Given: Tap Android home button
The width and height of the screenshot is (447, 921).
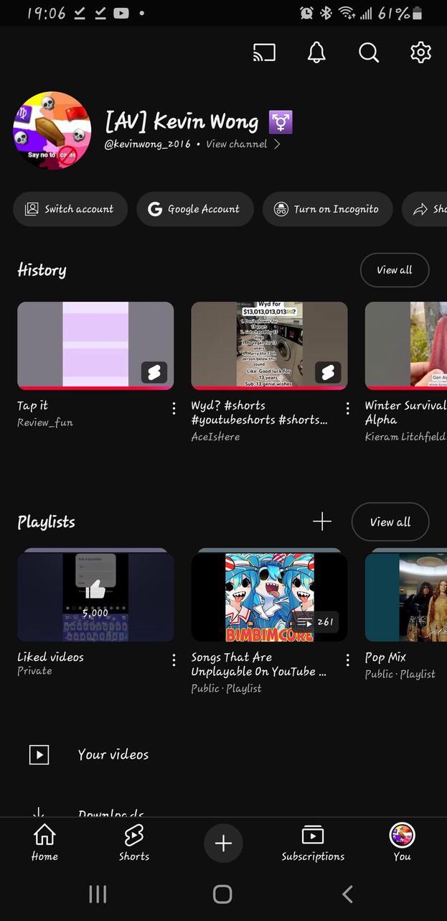Looking at the screenshot, I should click(x=223, y=894).
